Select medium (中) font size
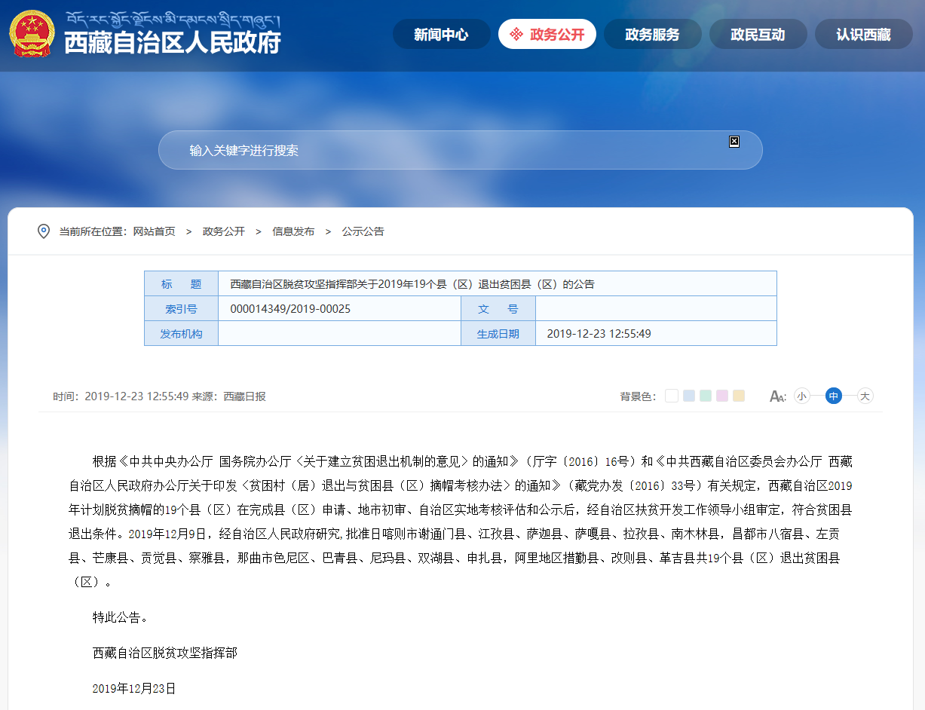The width and height of the screenshot is (925, 710). (x=833, y=396)
